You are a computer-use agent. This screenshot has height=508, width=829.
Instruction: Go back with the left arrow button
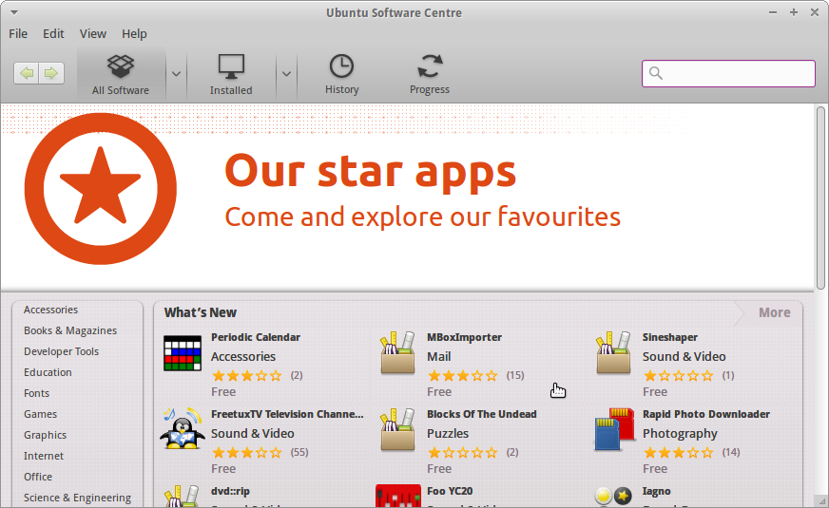[x=27, y=73]
